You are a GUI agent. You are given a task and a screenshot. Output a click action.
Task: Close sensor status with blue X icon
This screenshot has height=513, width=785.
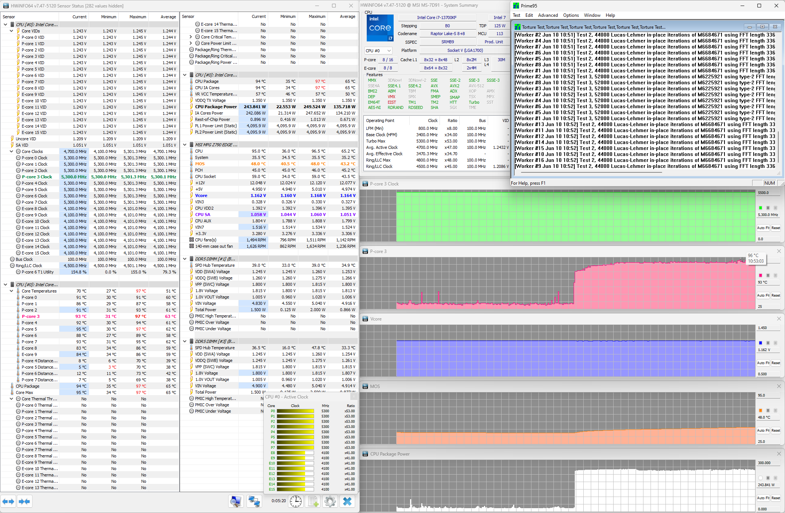point(347,501)
